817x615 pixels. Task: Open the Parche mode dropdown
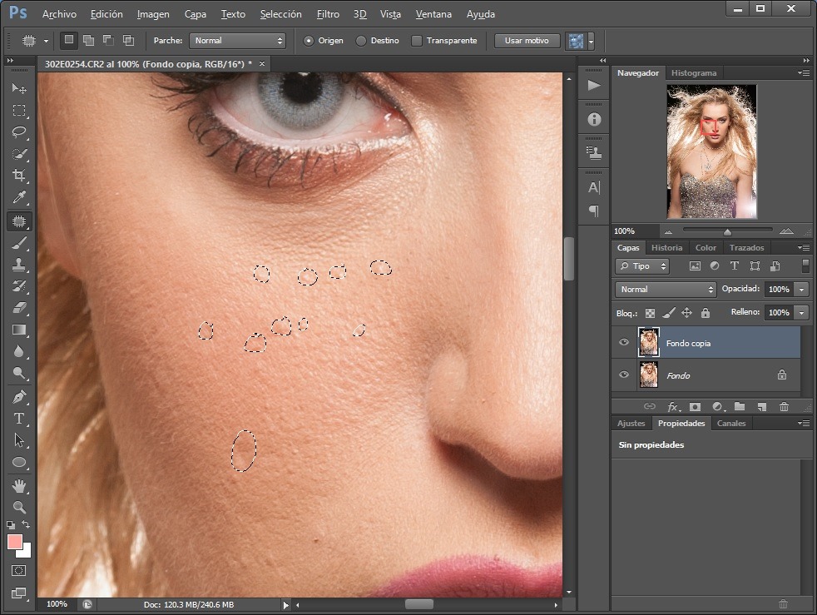[237, 41]
